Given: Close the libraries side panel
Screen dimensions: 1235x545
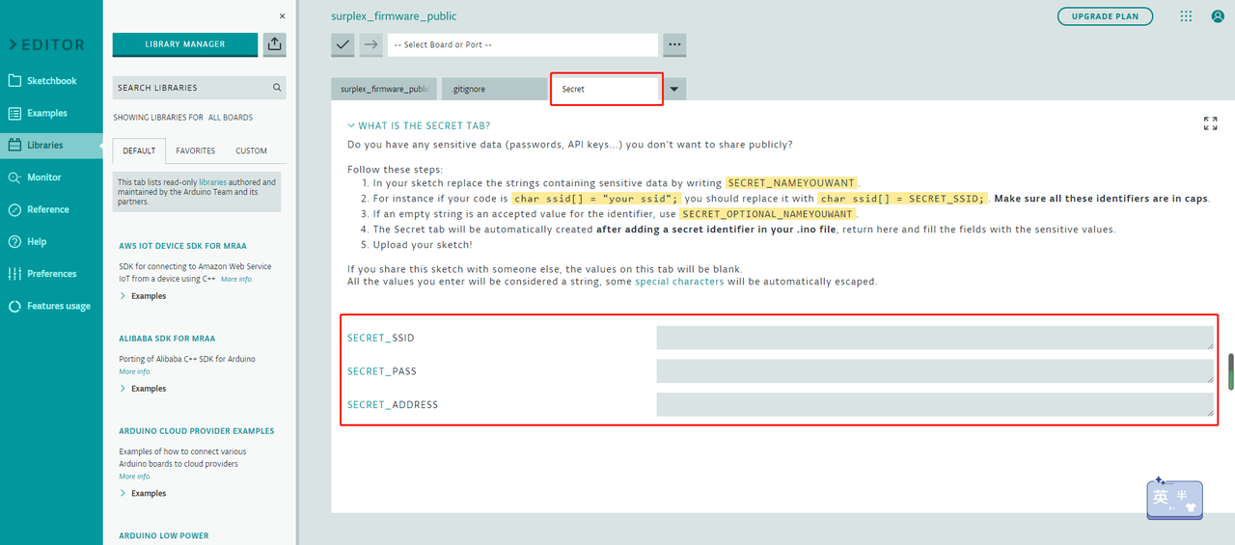Looking at the screenshot, I should 282,16.
